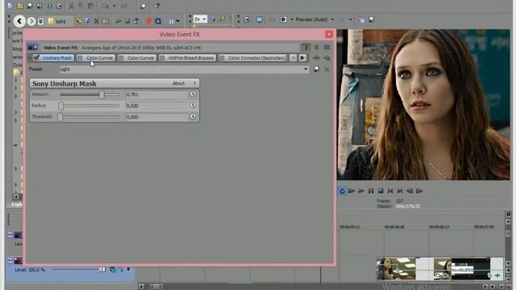The height and width of the screenshot is (290, 516).
Task: Click the explorer Delete X icon
Action: click(97, 22)
